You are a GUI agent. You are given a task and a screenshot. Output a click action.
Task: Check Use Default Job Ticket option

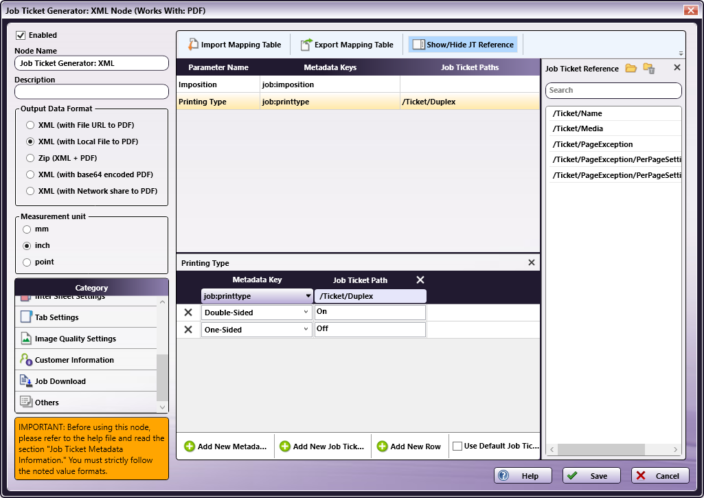tap(457, 446)
